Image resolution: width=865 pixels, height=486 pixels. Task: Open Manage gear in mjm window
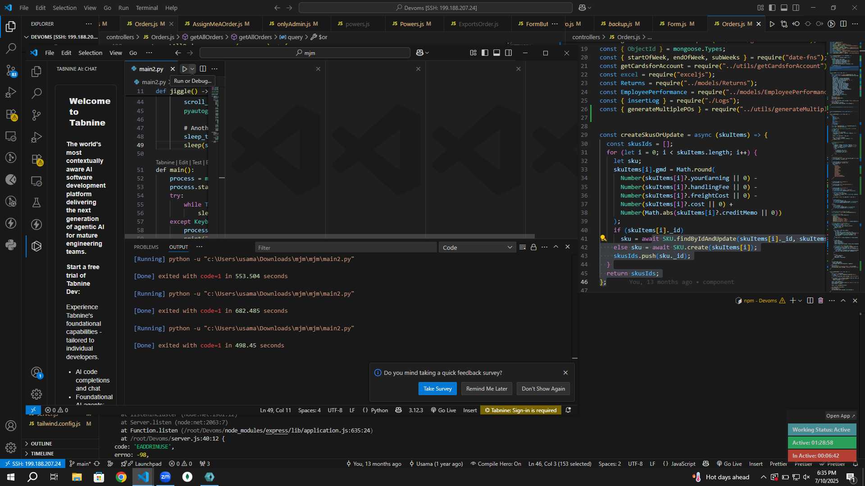(x=36, y=394)
